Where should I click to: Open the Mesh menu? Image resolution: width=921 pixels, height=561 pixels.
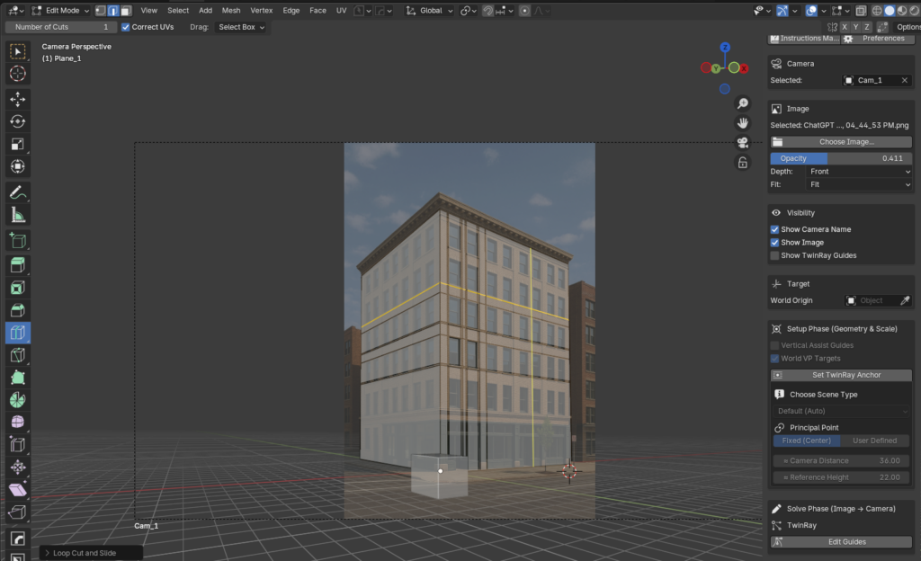(231, 11)
